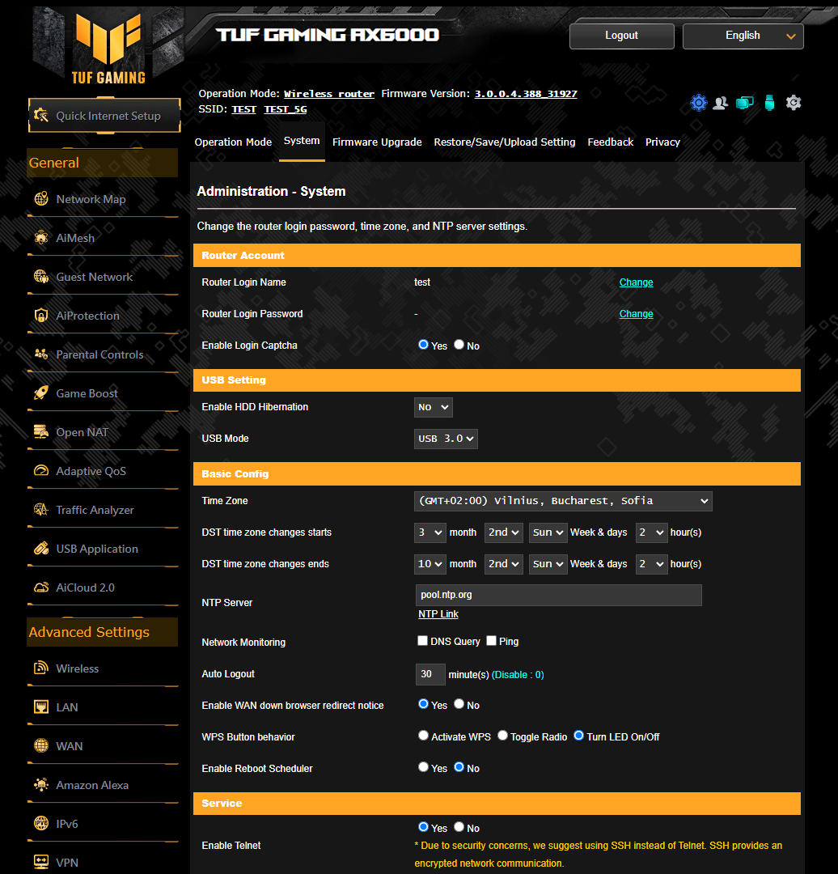This screenshot has height=874, width=838.
Task: Open Amazon Alexa icon
Action: click(x=41, y=785)
